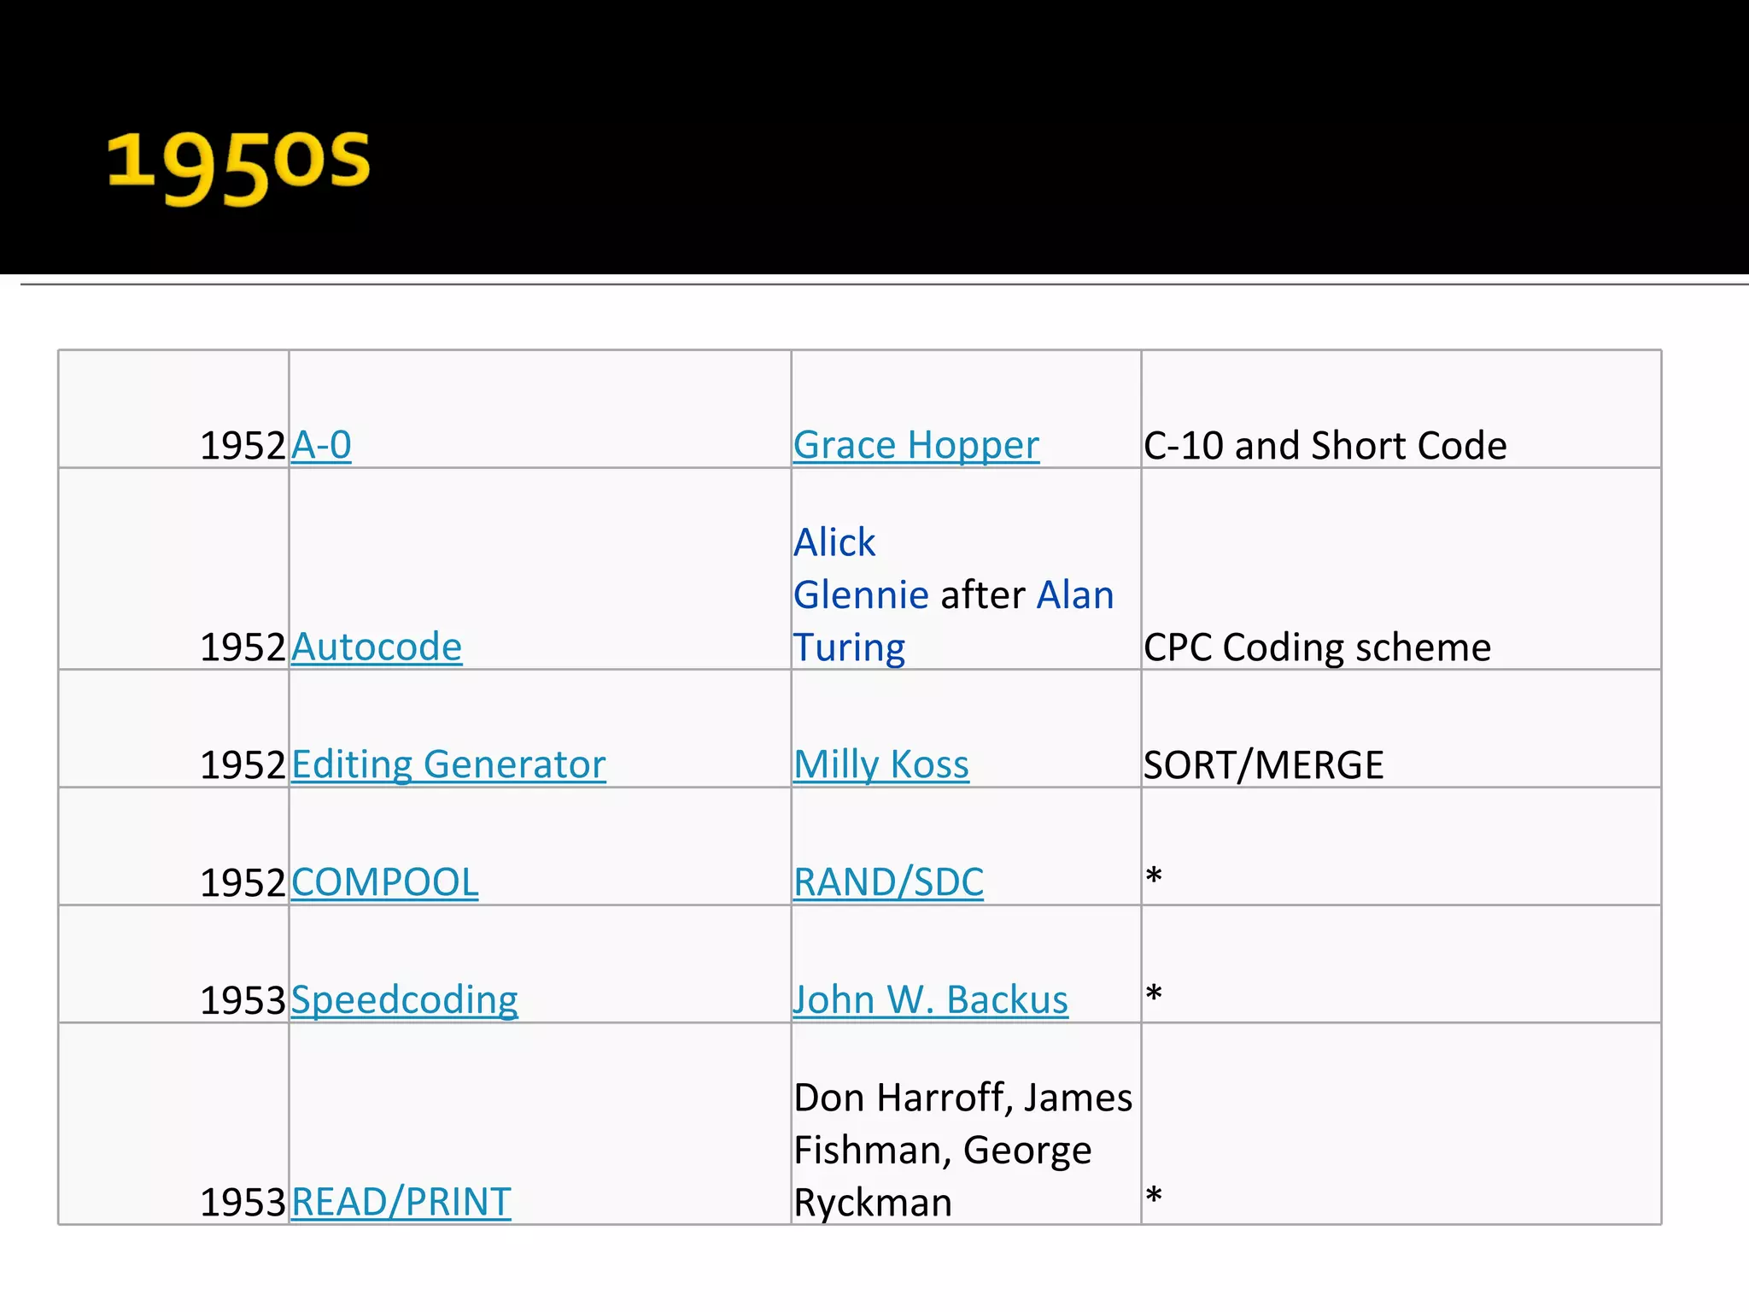Follow the RAND/SDC link

(x=888, y=882)
